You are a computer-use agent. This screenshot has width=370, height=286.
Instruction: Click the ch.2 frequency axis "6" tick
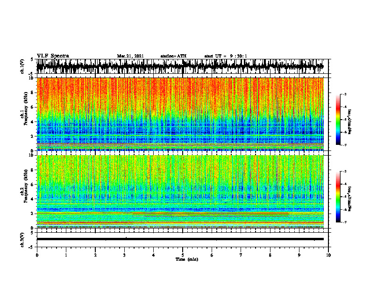click(33, 185)
